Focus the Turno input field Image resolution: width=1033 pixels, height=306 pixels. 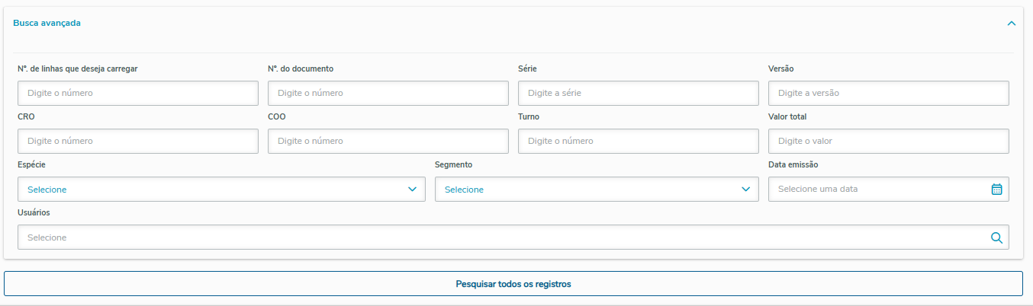pyautogui.click(x=639, y=141)
